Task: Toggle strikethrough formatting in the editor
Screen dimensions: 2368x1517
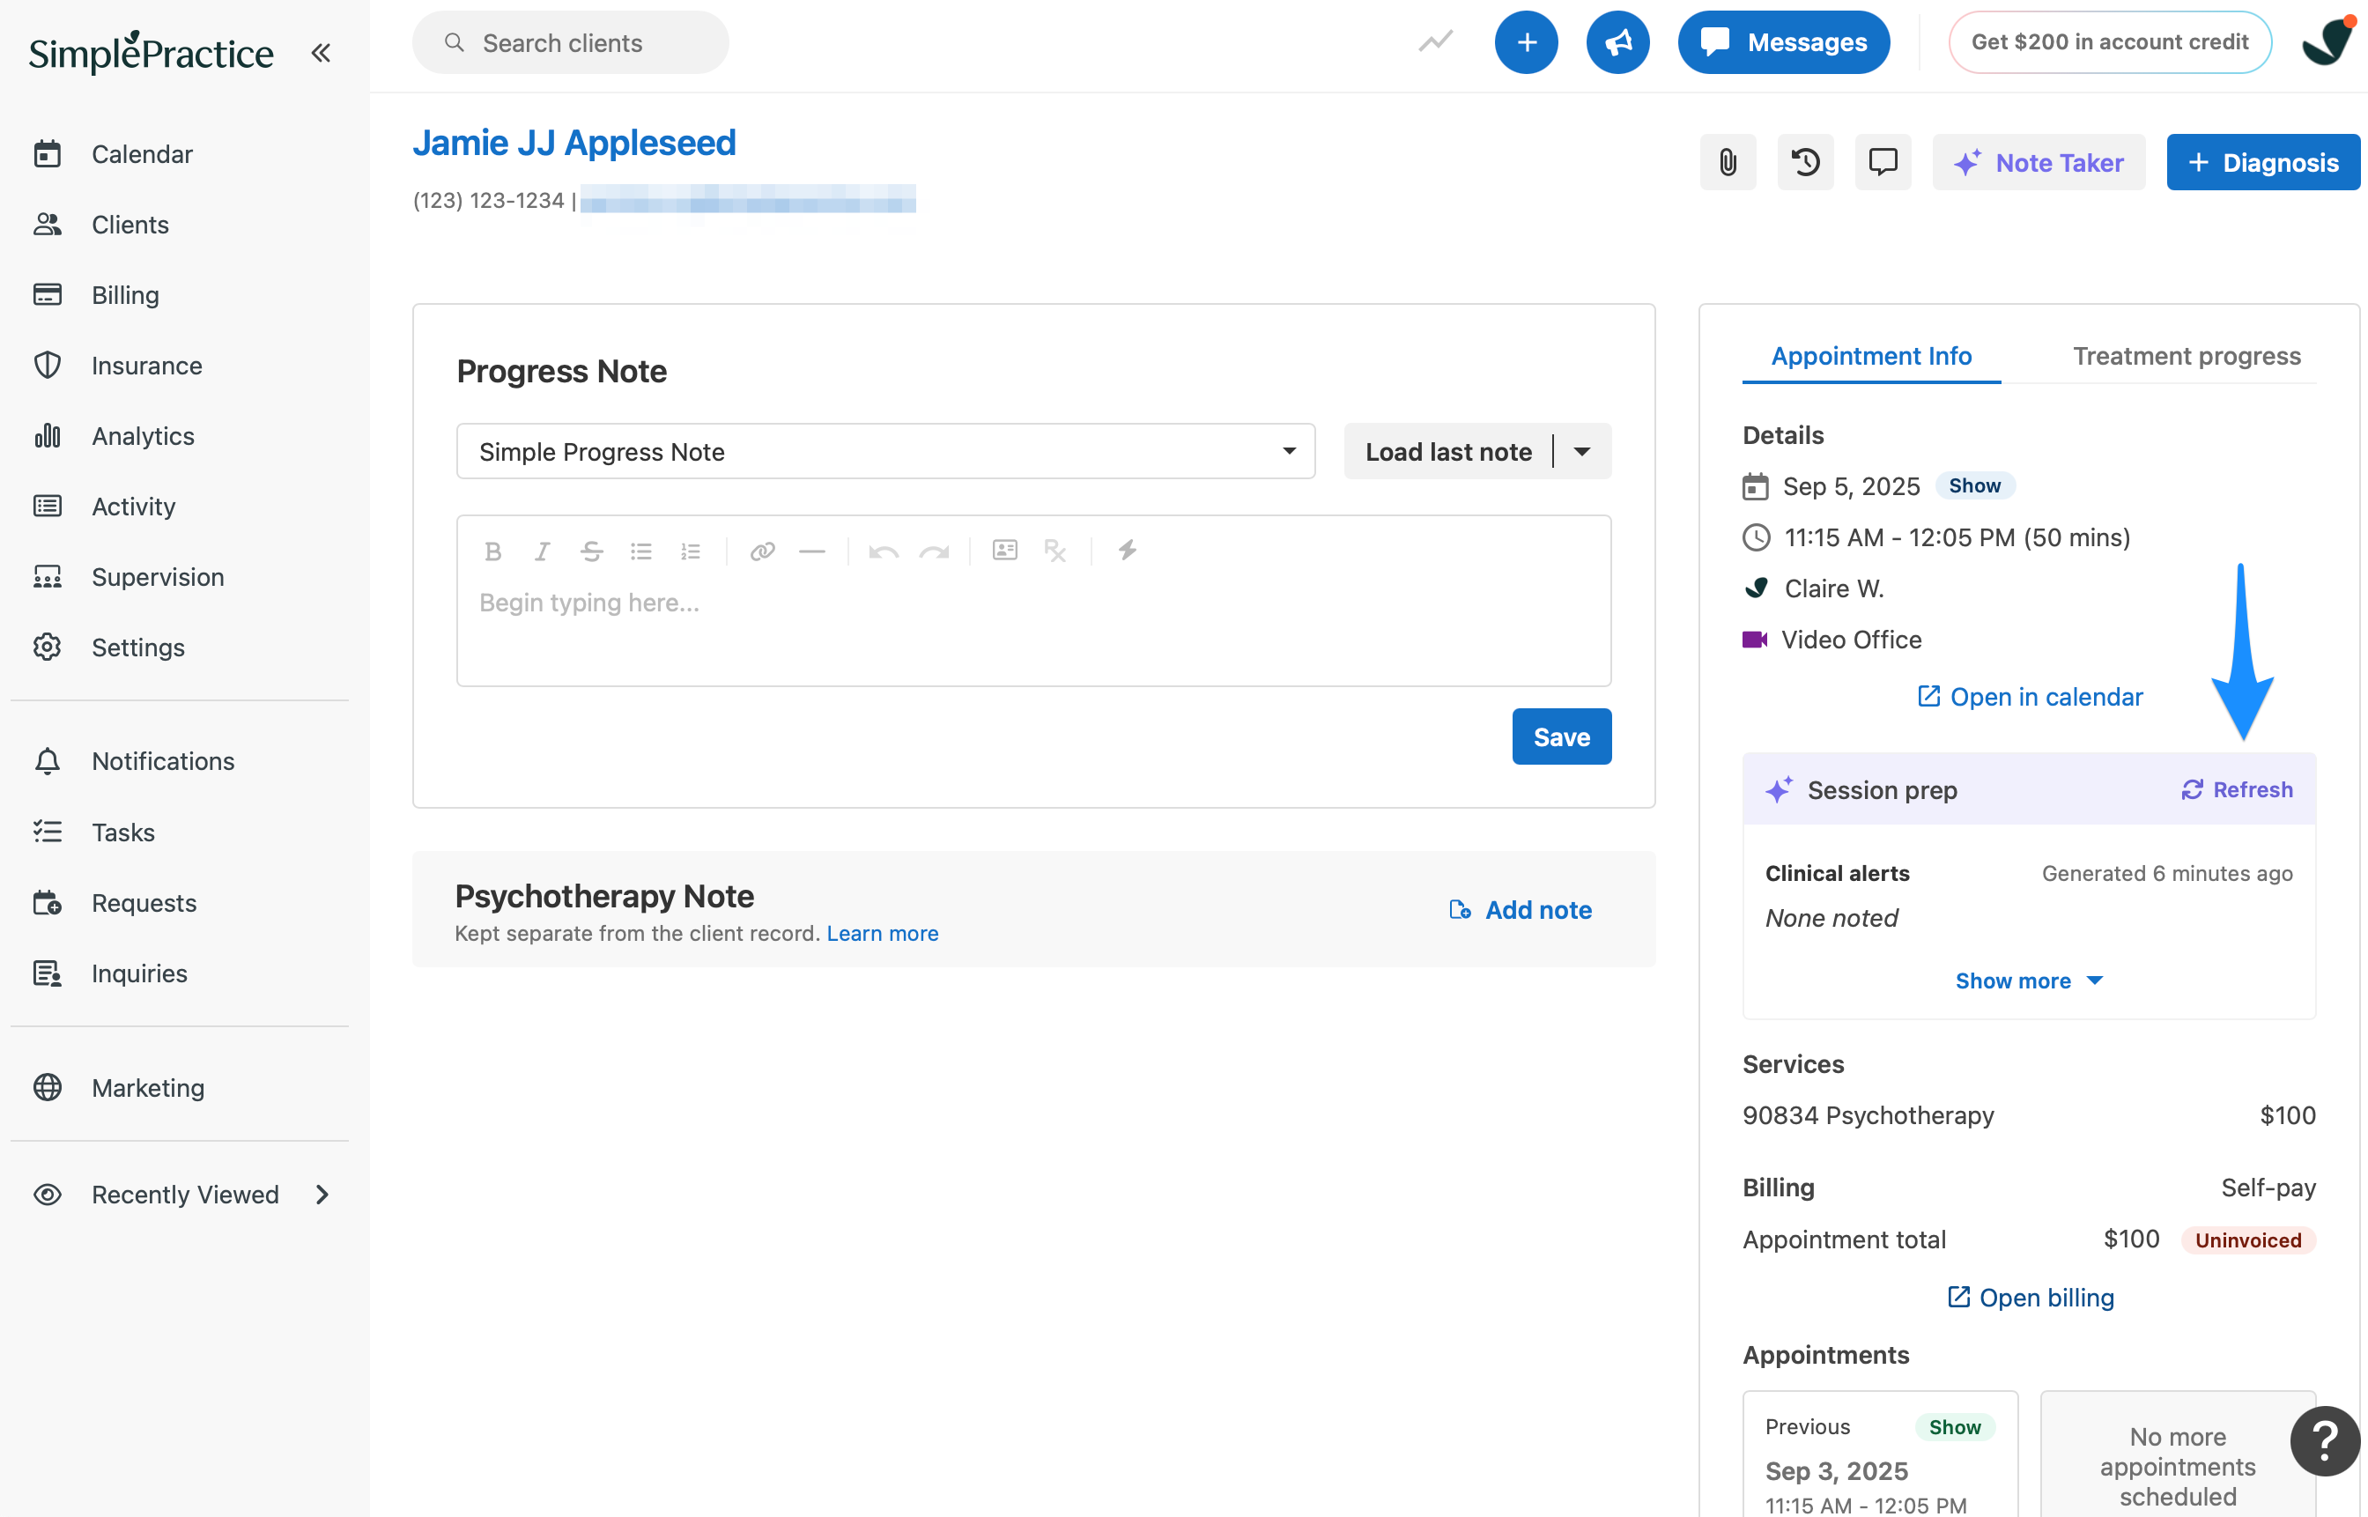Action: (591, 551)
